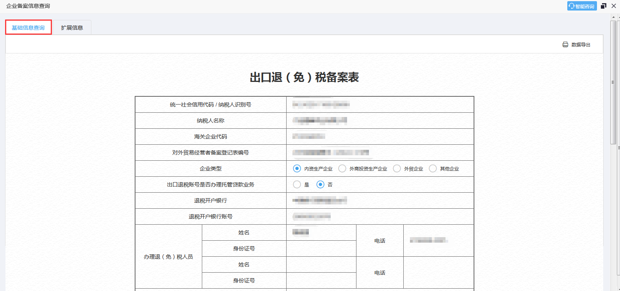Select the 外贸企业 radio button
620x291 pixels.
(x=397, y=169)
